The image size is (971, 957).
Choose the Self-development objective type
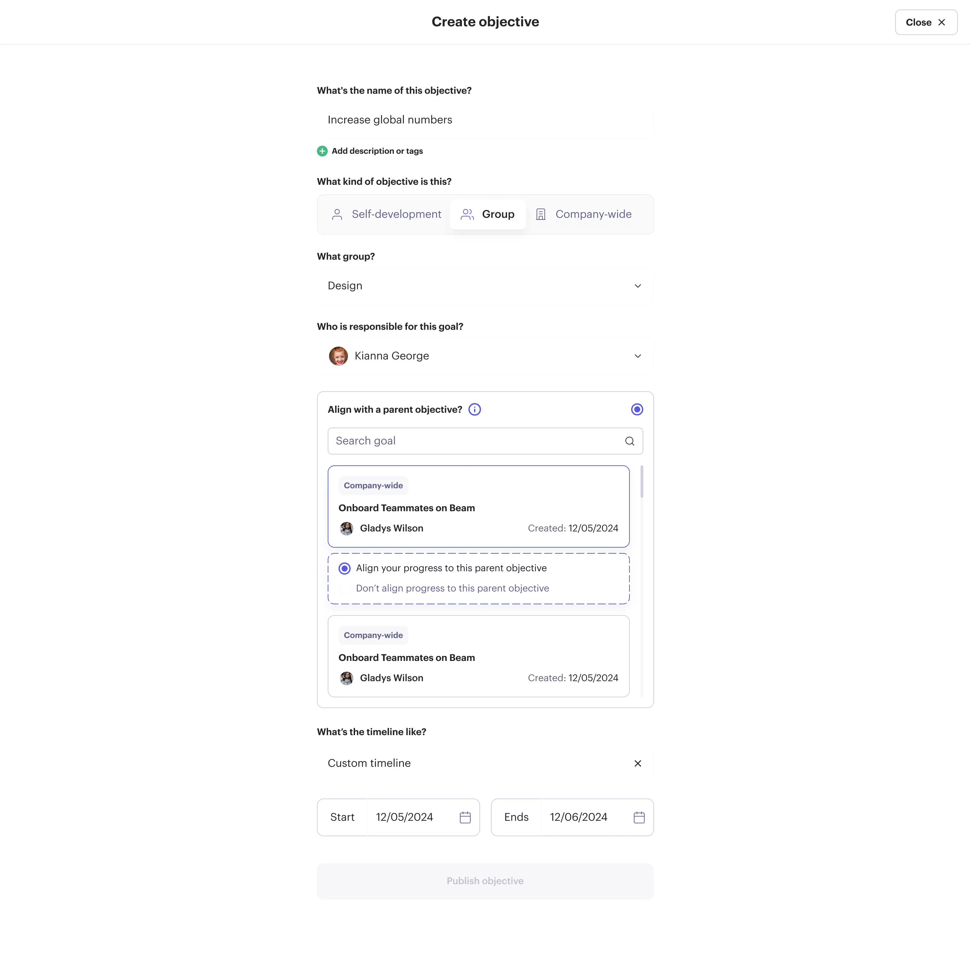pos(386,214)
